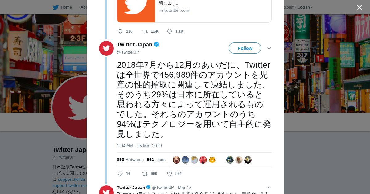Follow Twitter Japan account
The width and height of the screenshot is (370, 194).
(x=245, y=48)
